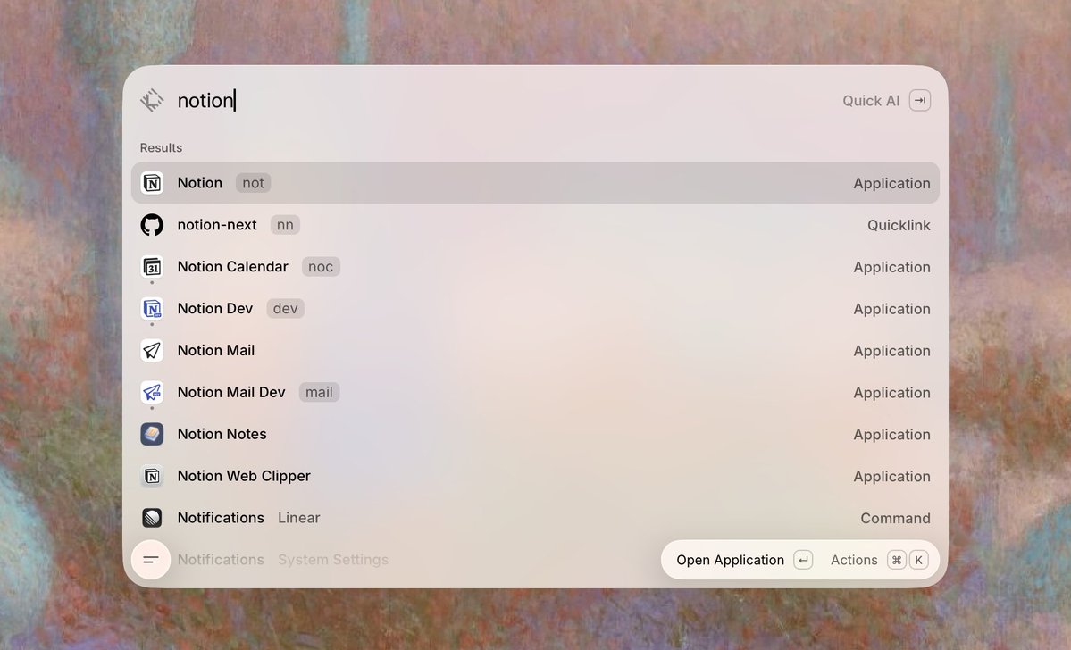The height and width of the screenshot is (650, 1071).
Task: Open the Actions panel
Action: coord(879,560)
